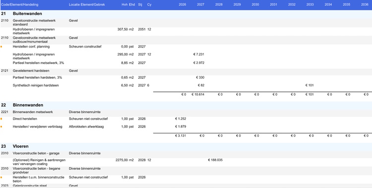
Task: Click the € 10.614 total for 2027
Action: 198,94
